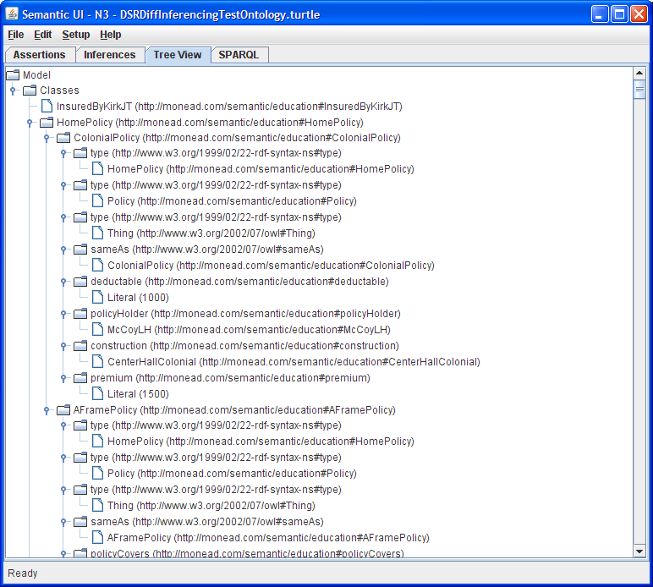653x587 pixels.
Task: Switch to the Assertions tab
Action: tap(40, 55)
